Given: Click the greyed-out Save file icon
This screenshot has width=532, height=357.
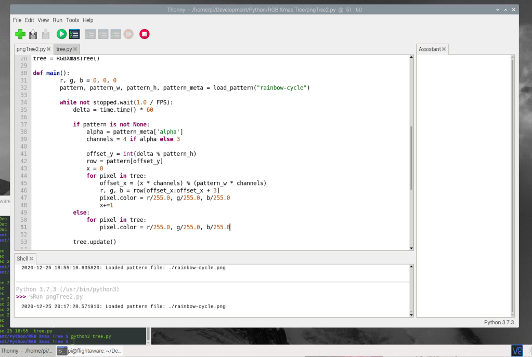Looking at the screenshot, I should point(46,34).
